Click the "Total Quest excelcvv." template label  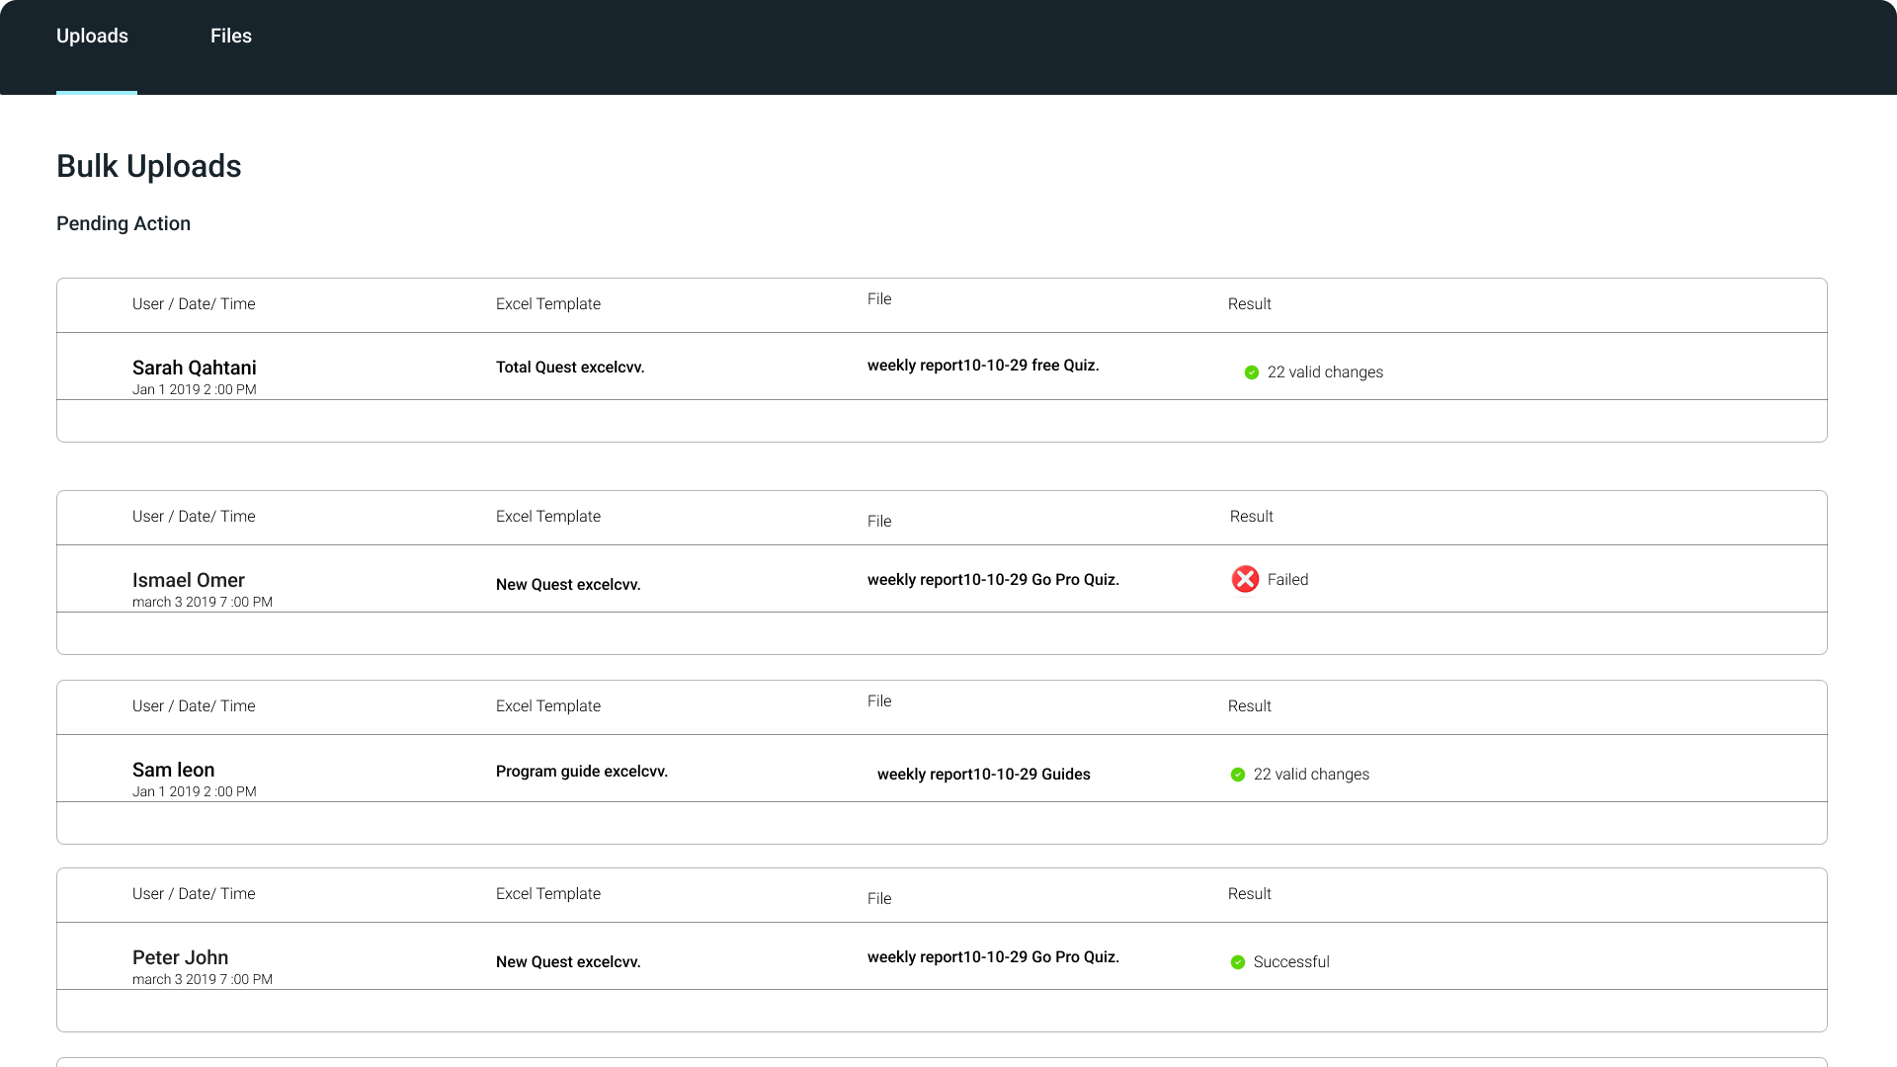[x=570, y=367]
